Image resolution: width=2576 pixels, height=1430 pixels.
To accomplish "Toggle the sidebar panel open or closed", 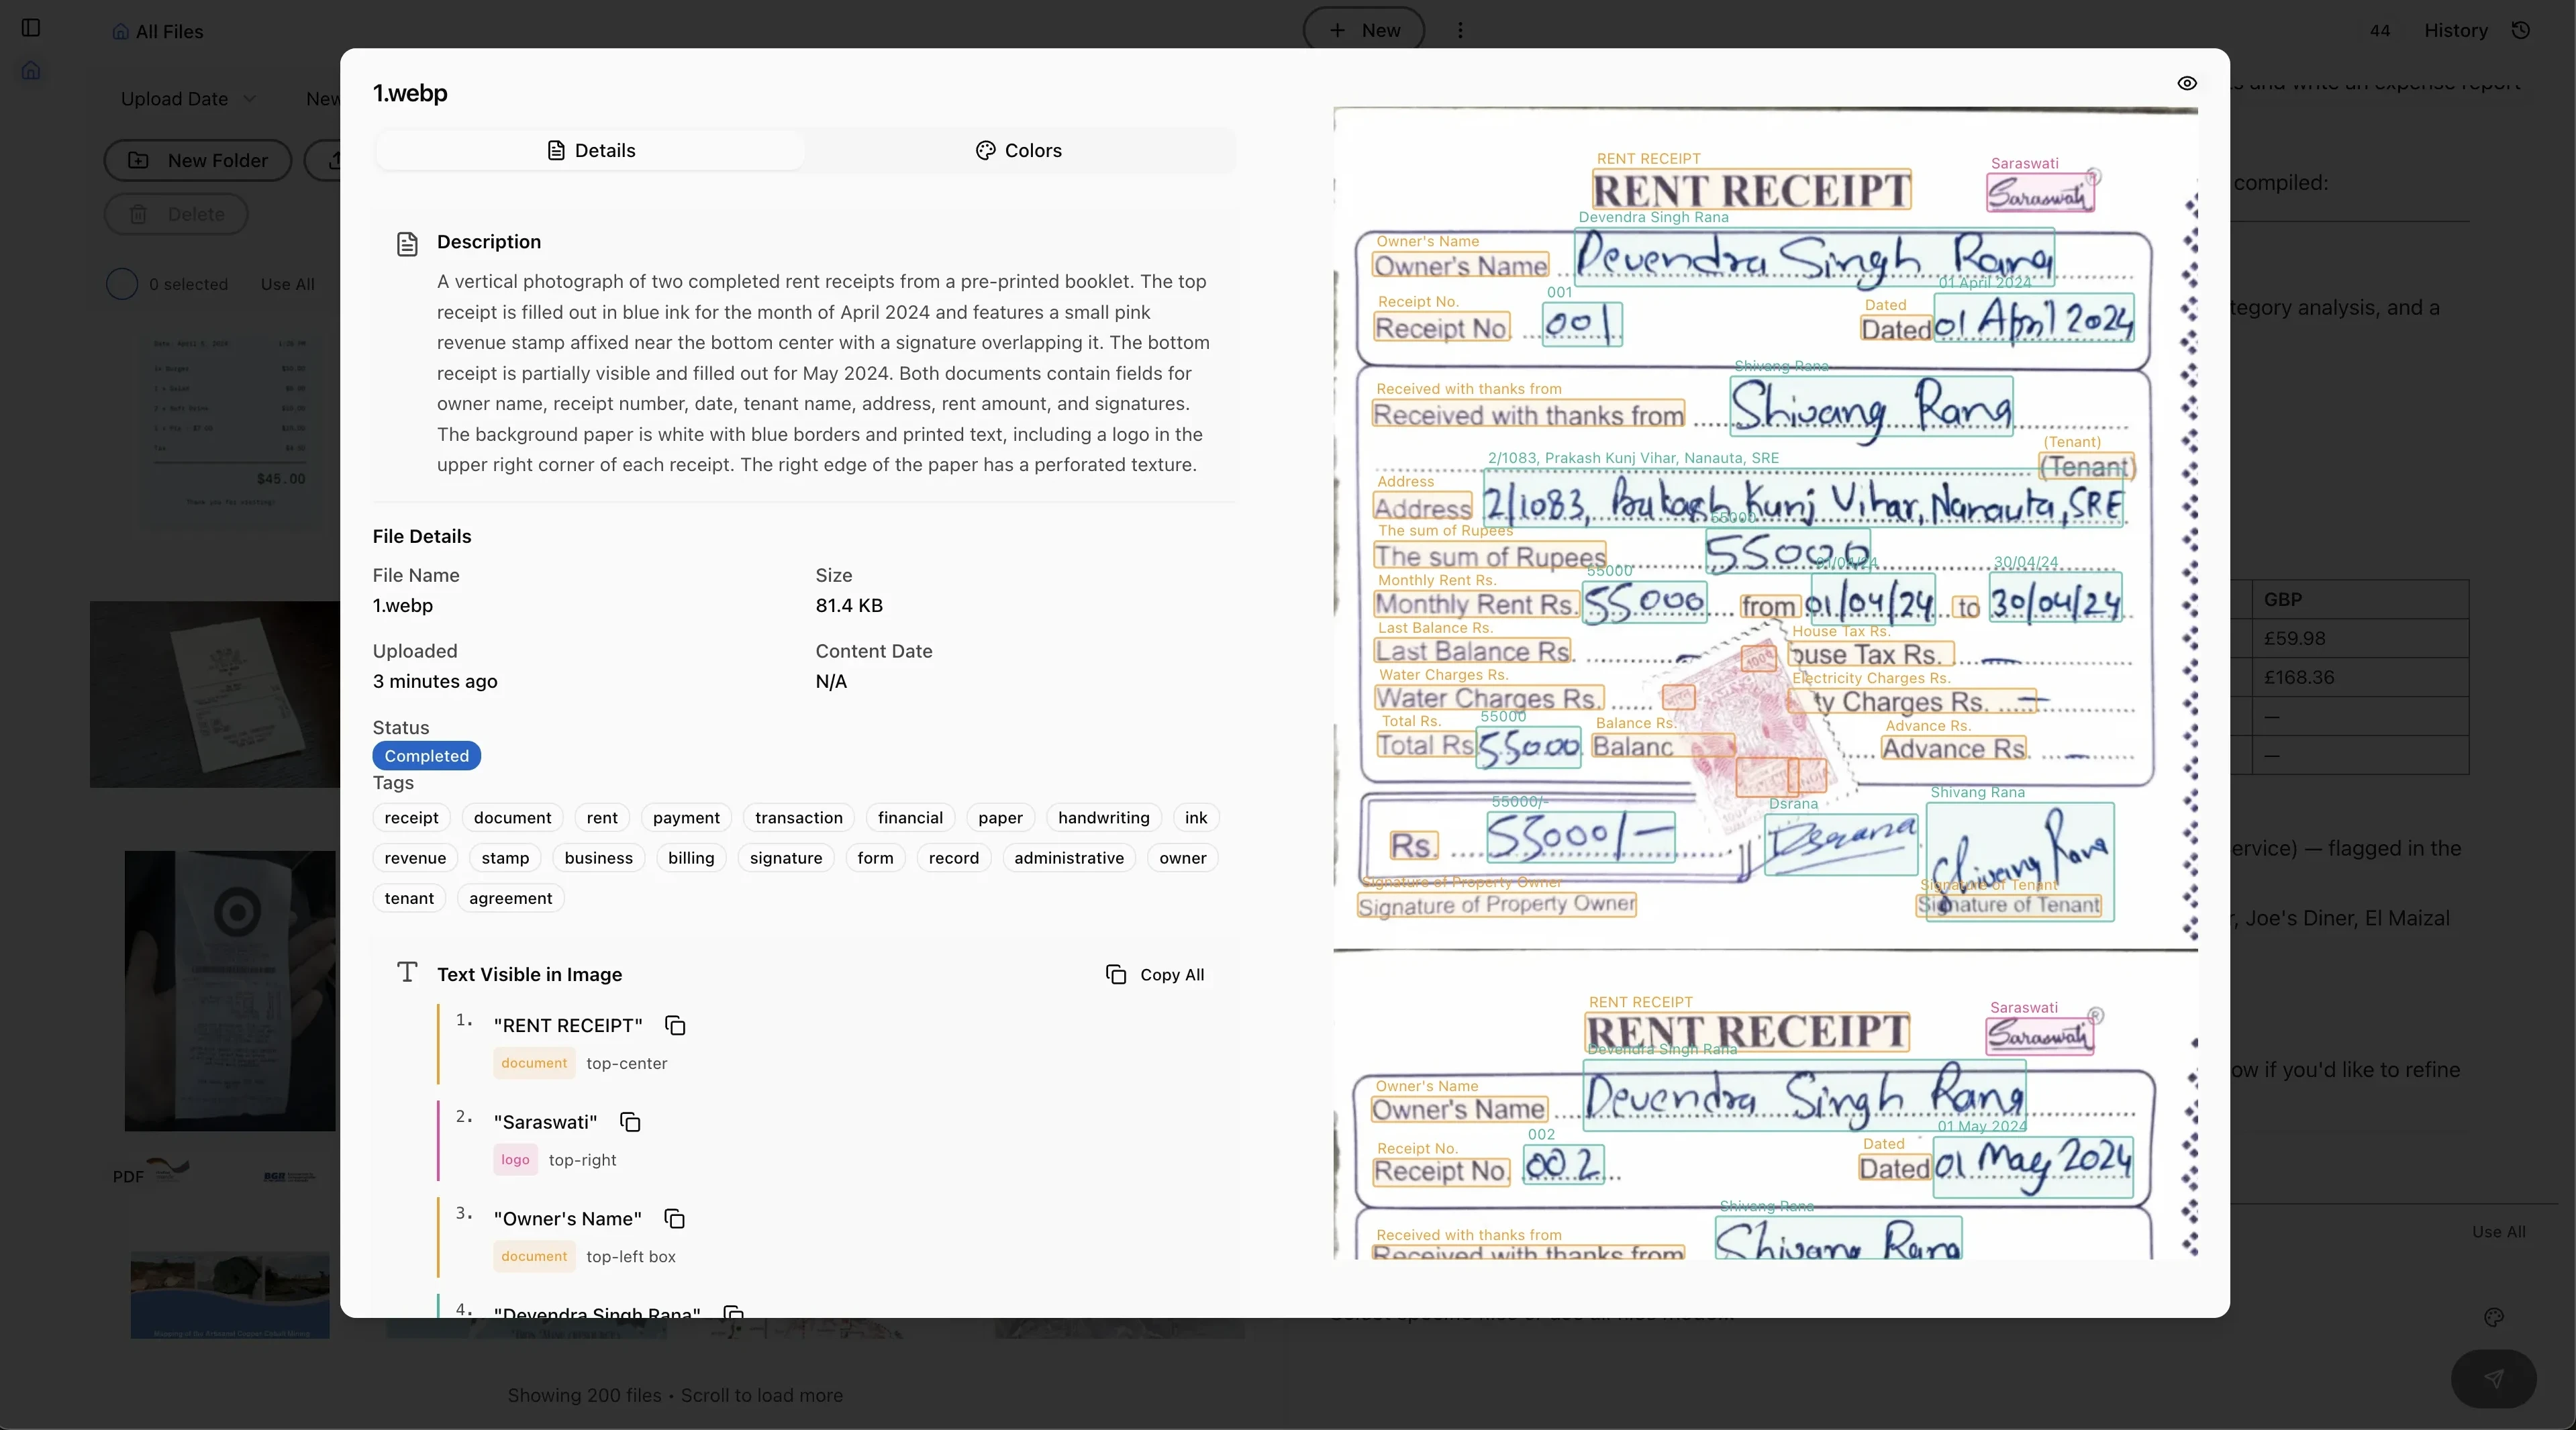I will click(31, 28).
